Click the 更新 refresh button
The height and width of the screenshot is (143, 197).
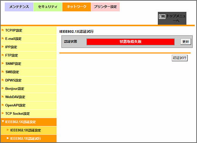pos(186,42)
